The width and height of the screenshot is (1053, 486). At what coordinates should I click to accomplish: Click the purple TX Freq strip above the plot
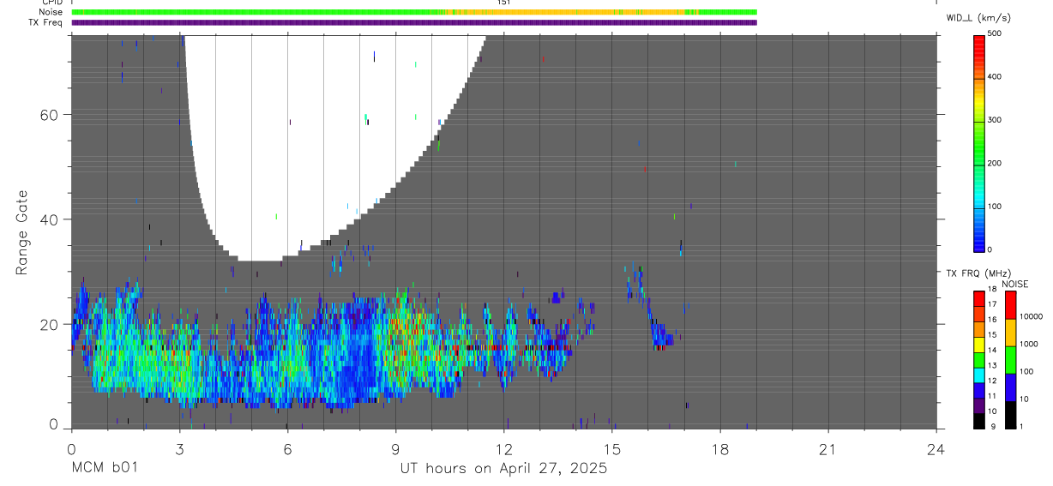pos(414,22)
